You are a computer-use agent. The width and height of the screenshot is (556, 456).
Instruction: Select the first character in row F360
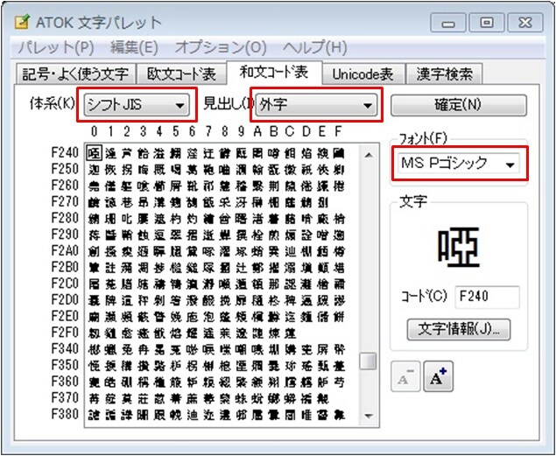(x=95, y=382)
